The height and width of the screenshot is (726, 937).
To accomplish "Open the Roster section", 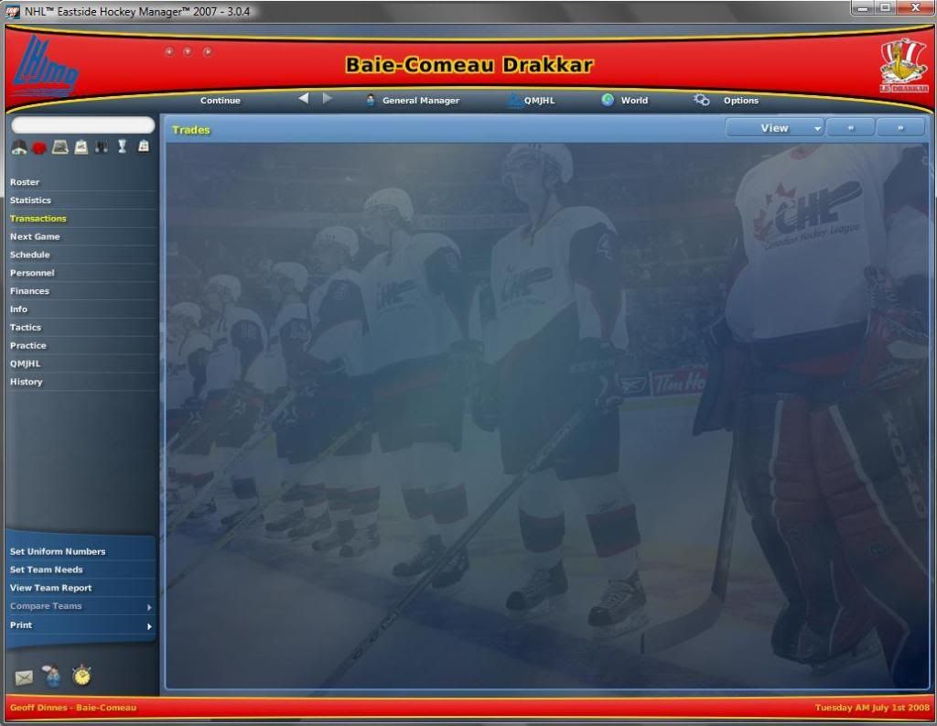I will pos(25,182).
